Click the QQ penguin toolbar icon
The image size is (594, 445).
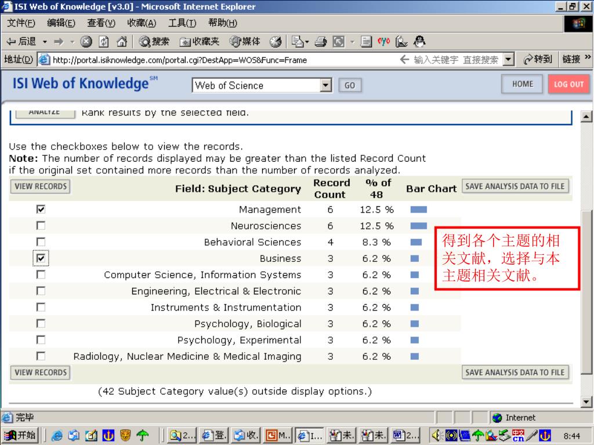tap(419, 41)
